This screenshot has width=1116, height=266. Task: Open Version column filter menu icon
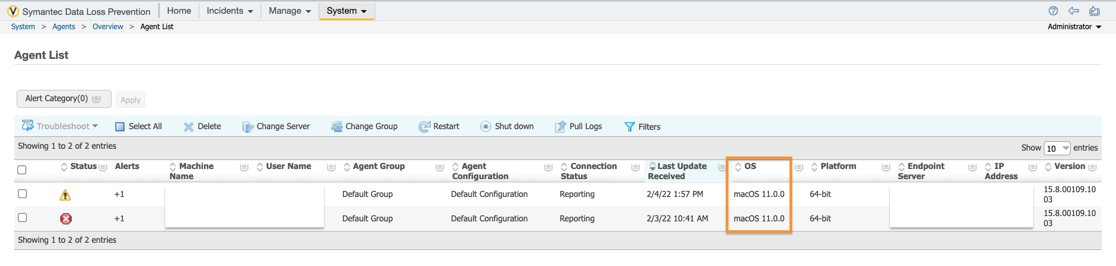pos(1092,167)
